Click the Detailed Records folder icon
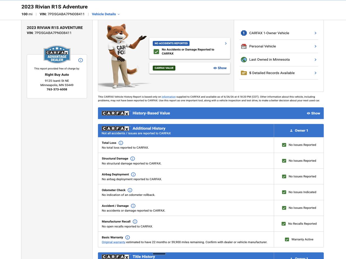346x259 pixels. (x=244, y=73)
